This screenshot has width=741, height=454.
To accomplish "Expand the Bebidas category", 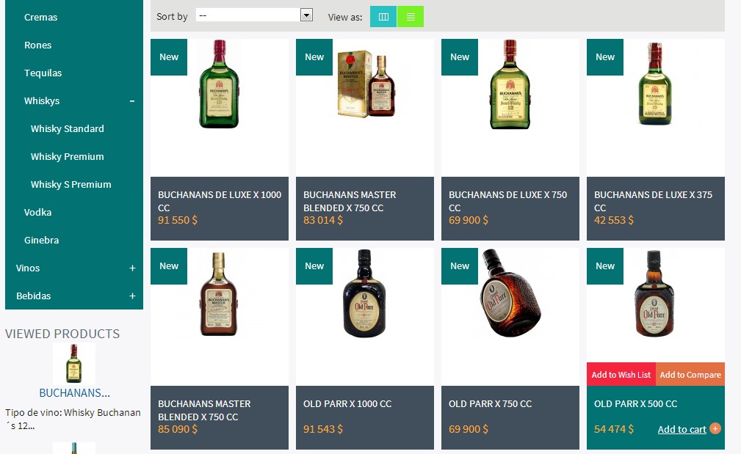I will click(132, 296).
